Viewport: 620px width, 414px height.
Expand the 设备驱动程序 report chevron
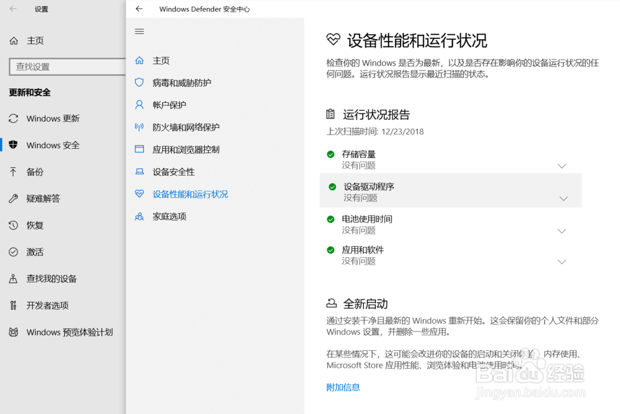tap(564, 198)
